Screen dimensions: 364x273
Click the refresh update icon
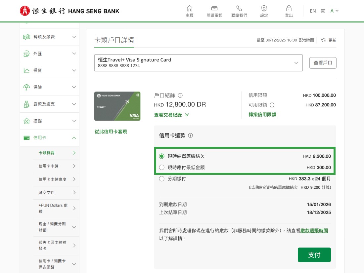click(x=323, y=40)
